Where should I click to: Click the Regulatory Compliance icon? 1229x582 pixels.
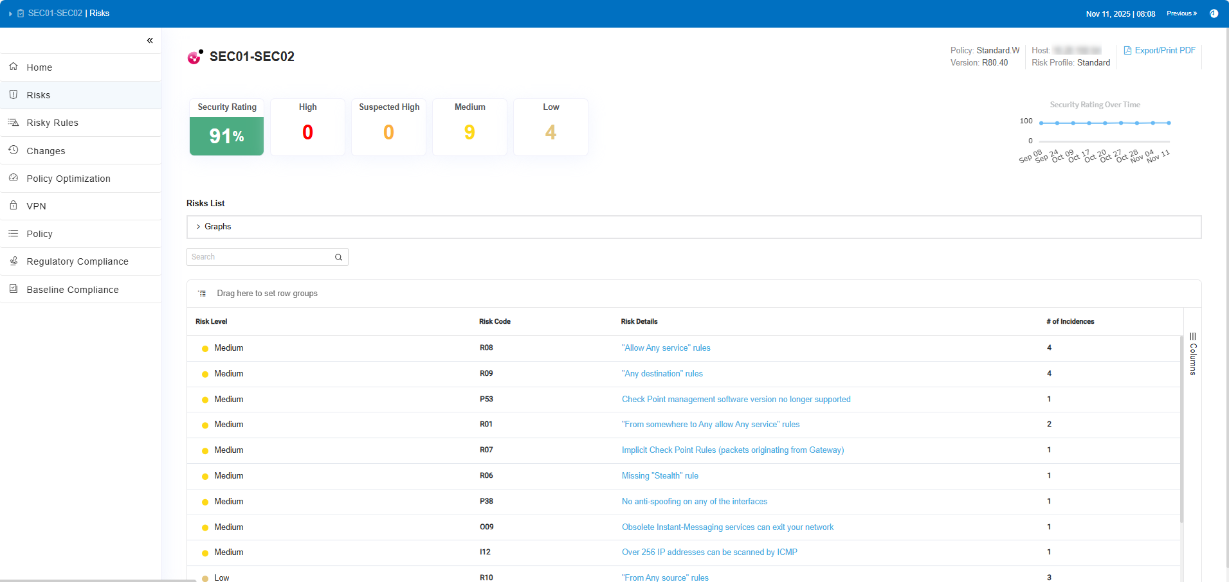point(14,261)
